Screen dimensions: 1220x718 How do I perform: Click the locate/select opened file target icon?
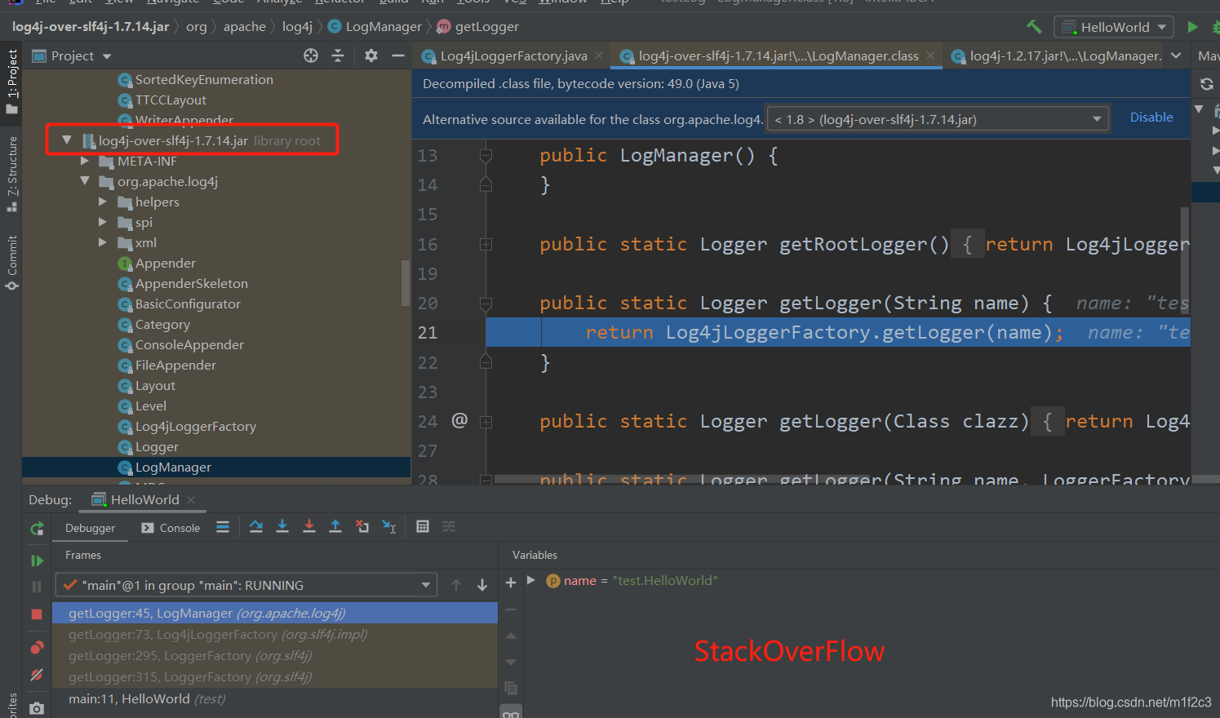tap(311, 55)
